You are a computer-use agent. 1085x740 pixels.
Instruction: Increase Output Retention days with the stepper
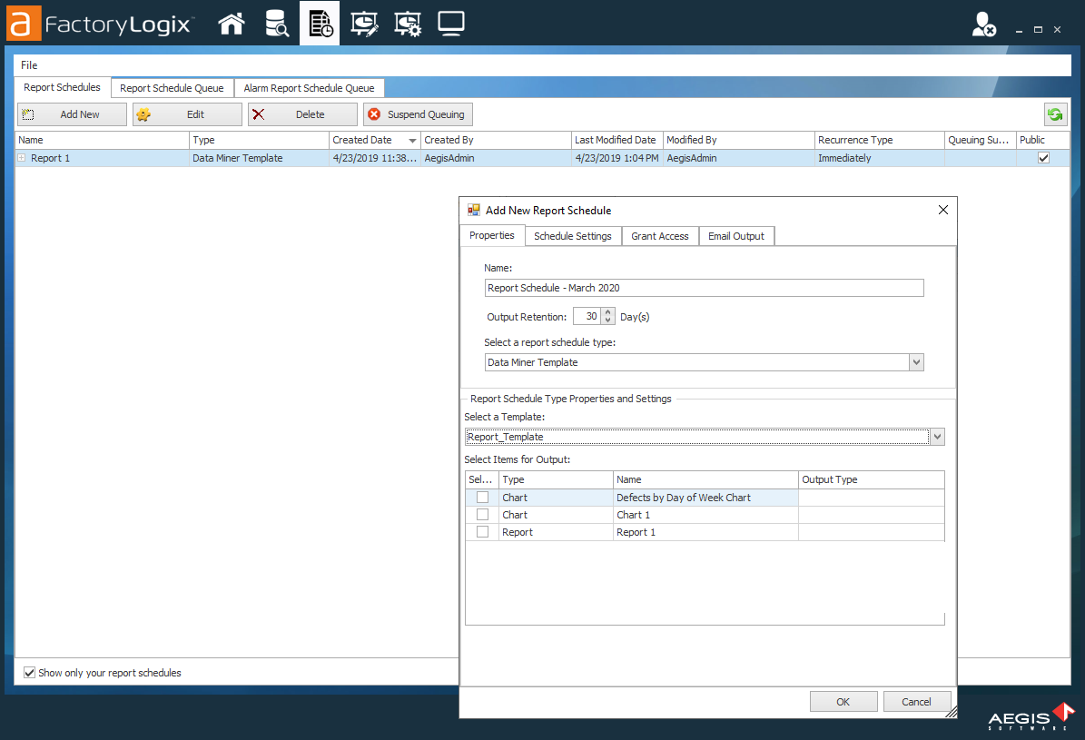[607, 311]
